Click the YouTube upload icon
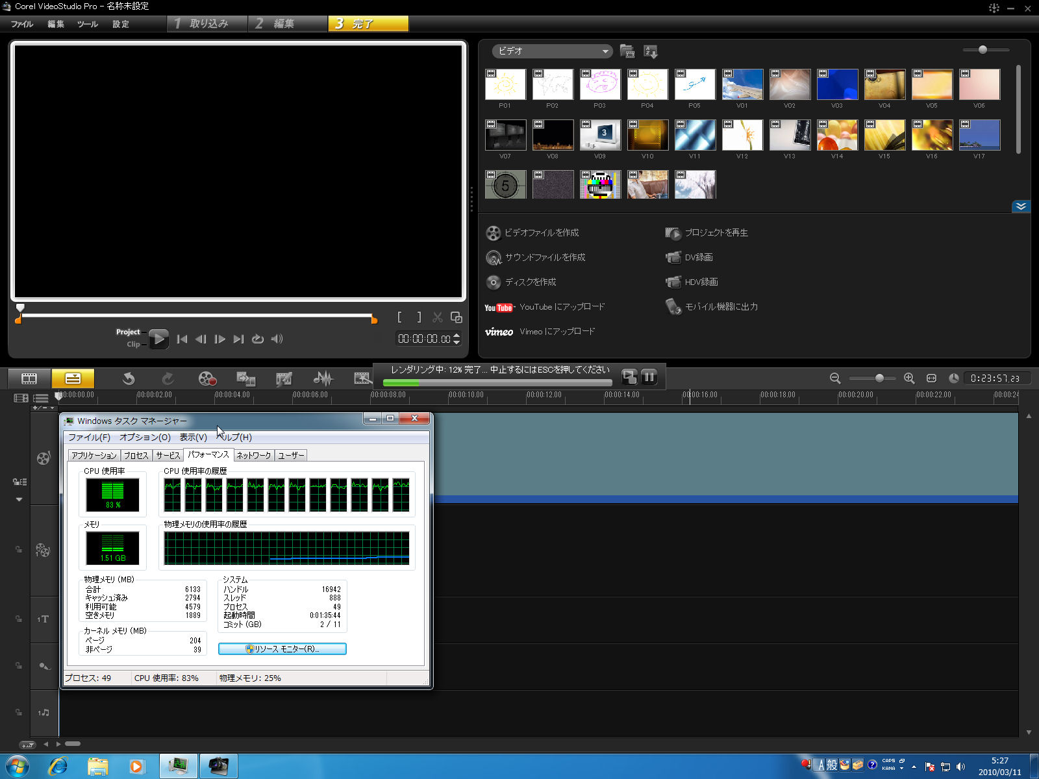1039x779 pixels. pyautogui.click(x=499, y=308)
